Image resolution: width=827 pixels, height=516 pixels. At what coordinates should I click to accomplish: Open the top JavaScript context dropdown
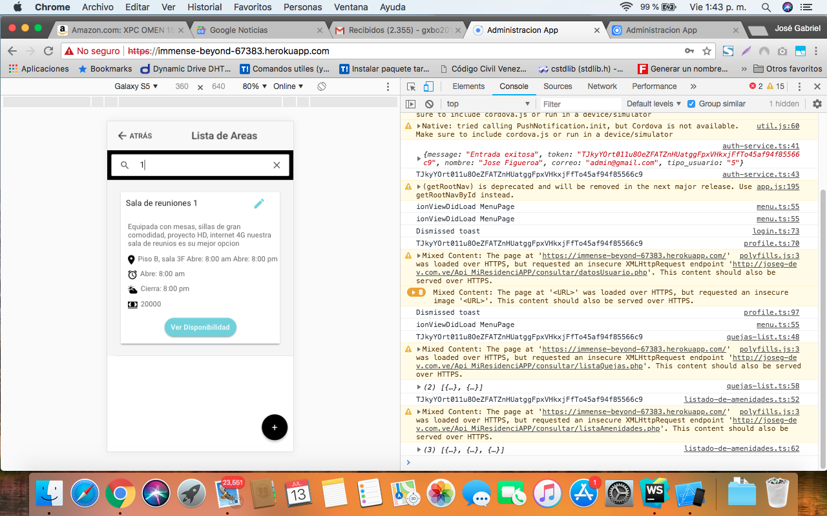point(488,104)
